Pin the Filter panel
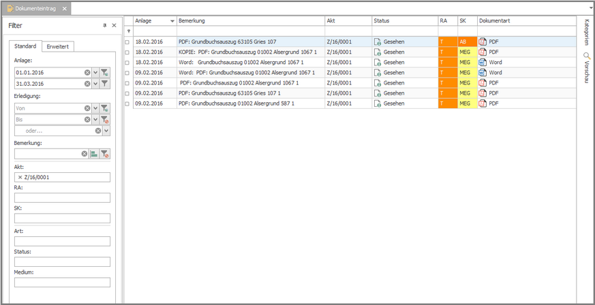595x305 pixels. point(104,25)
